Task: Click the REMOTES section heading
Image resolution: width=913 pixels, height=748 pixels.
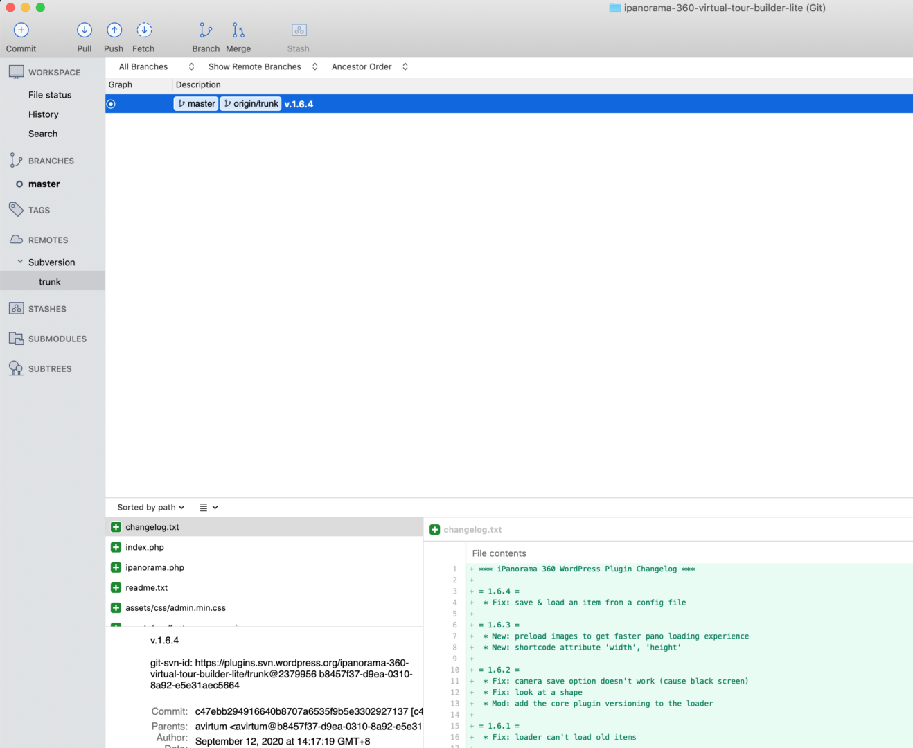Action: (x=48, y=240)
